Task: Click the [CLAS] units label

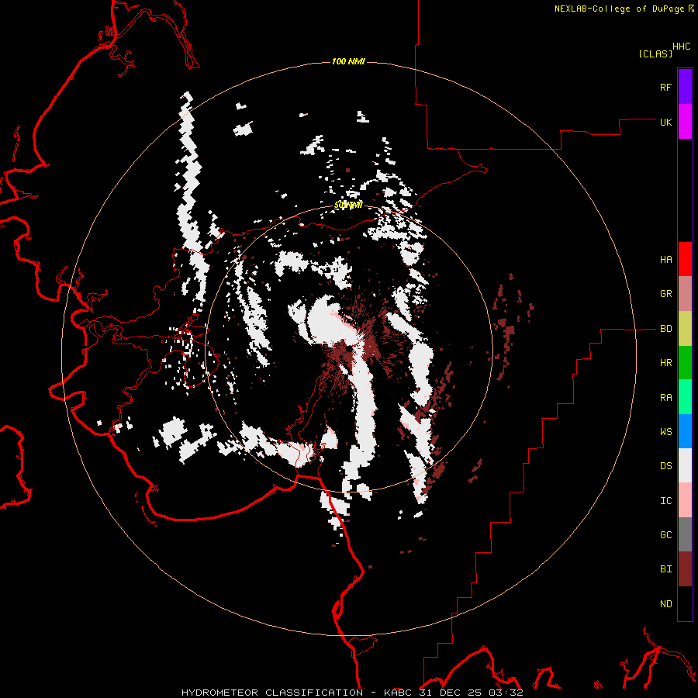Action: pos(655,54)
